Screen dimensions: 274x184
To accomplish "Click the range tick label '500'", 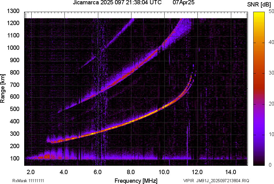I will [15, 109].
